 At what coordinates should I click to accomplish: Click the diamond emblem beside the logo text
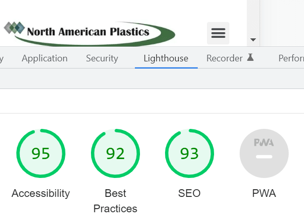point(14,28)
